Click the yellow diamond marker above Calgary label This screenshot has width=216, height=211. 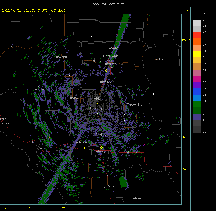[x=101, y=148]
